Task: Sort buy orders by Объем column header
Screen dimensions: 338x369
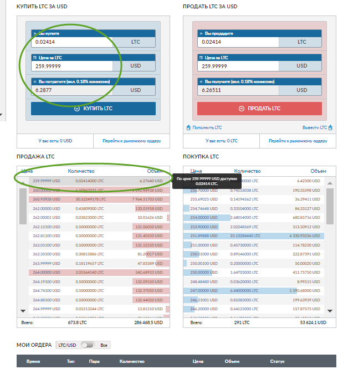Action: click(318, 171)
